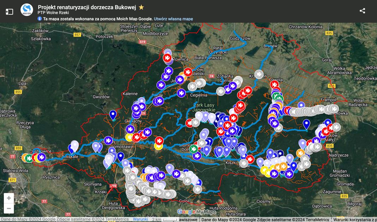Open the map legend side panel
This screenshot has width=377, height=222.
[x=10, y=12]
